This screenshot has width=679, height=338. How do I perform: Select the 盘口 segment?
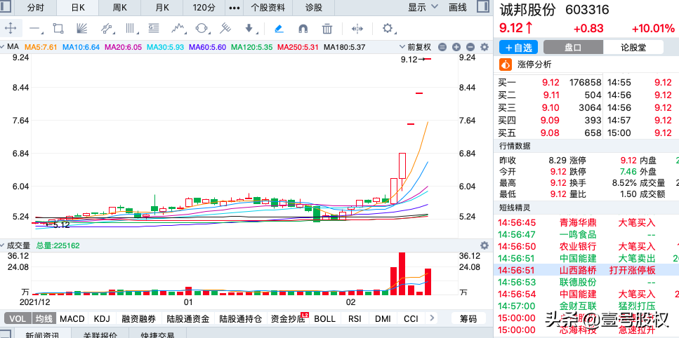click(x=573, y=47)
